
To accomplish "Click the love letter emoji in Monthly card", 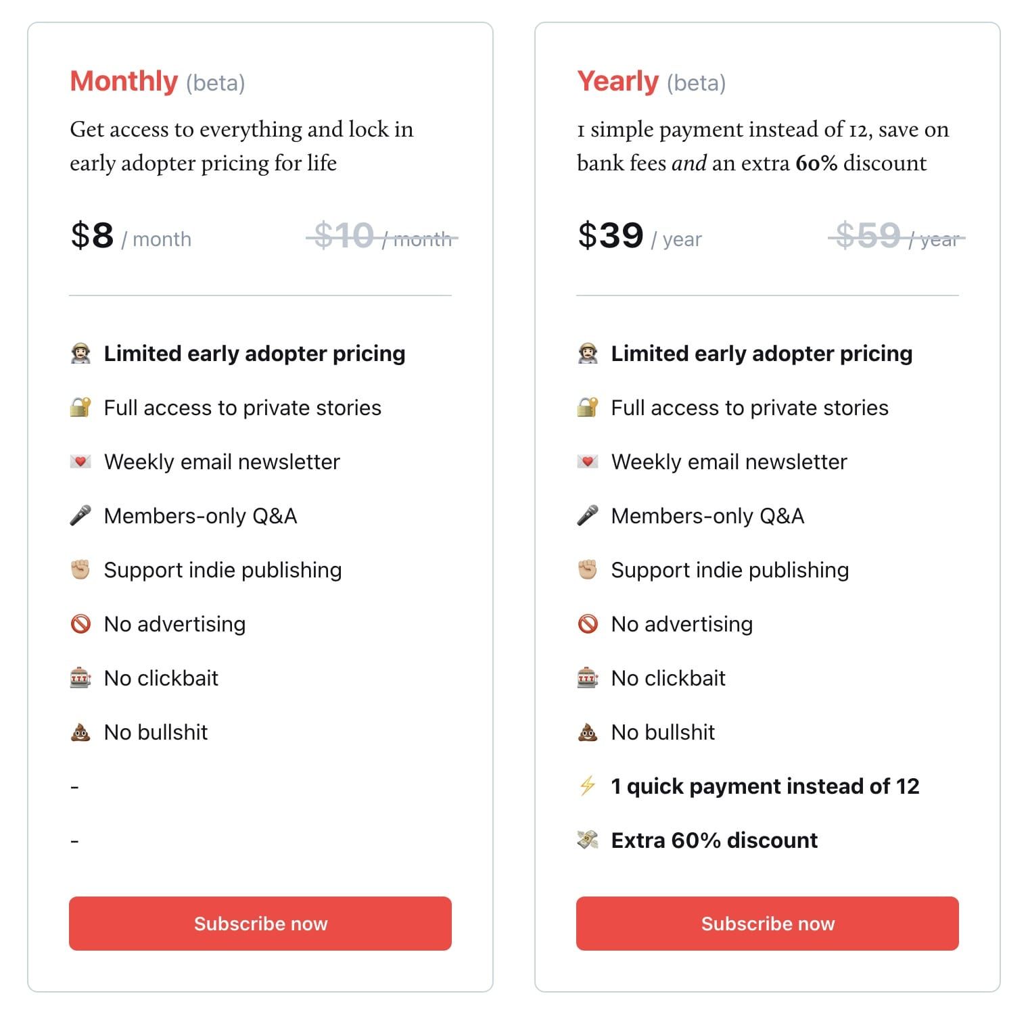I will (x=80, y=462).
